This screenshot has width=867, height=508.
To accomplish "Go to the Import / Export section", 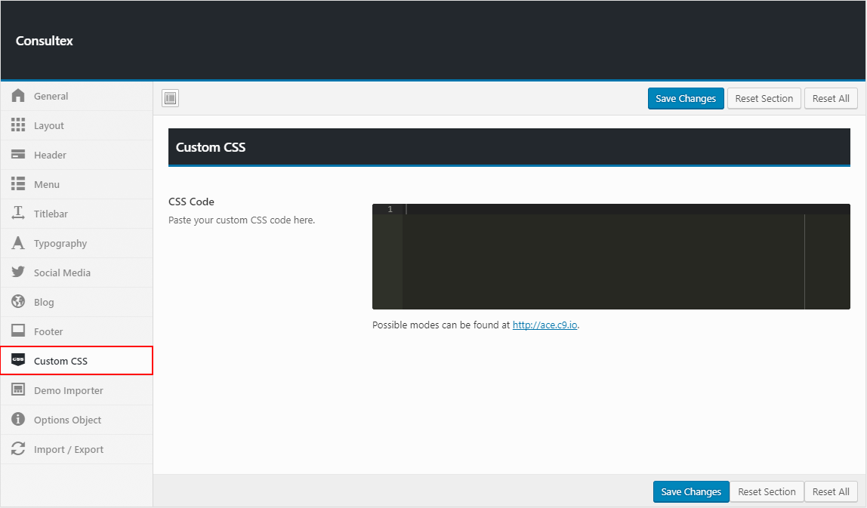I will (x=68, y=449).
